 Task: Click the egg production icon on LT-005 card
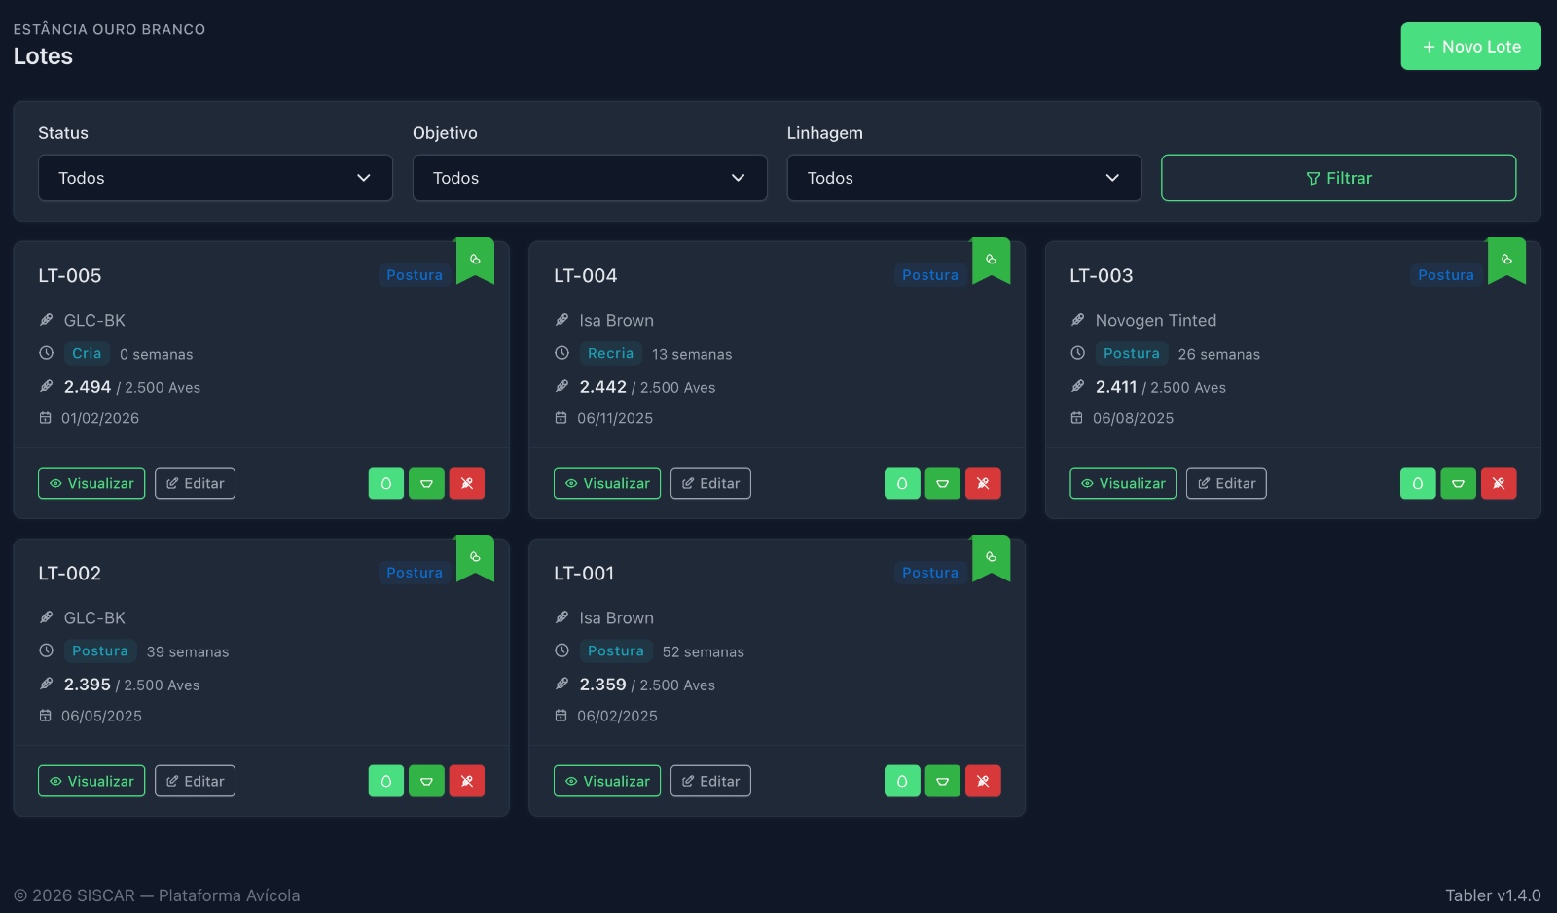(385, 483)
